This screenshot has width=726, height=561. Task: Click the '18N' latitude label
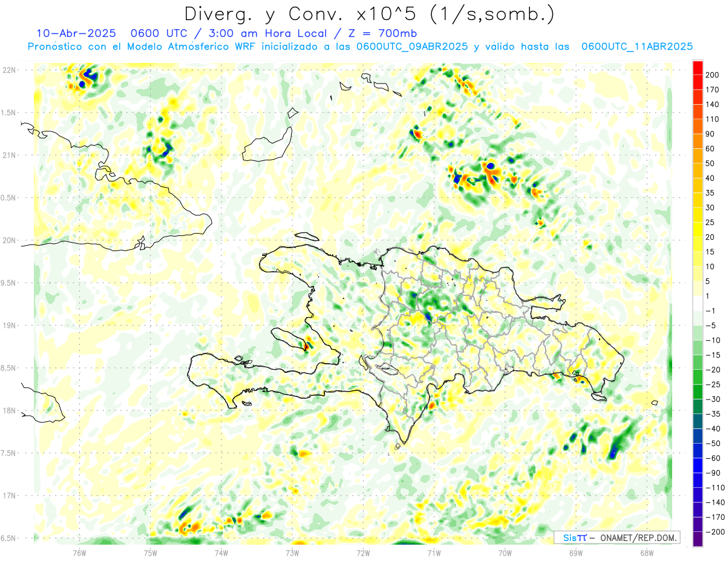point(8,410)
